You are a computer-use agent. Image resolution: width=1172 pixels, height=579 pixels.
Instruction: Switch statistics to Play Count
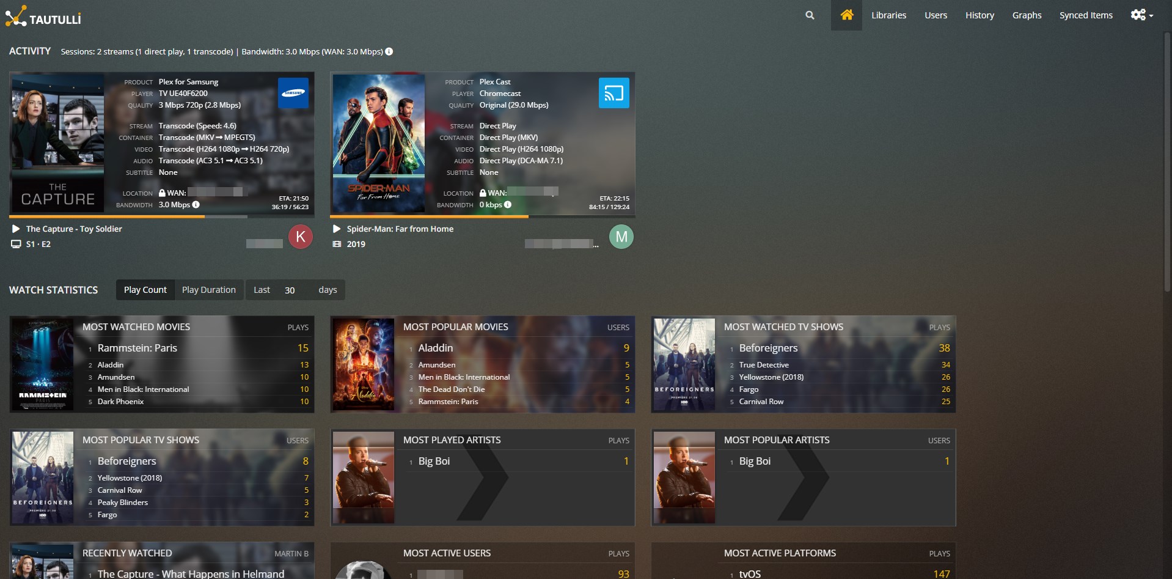[145, 290]
